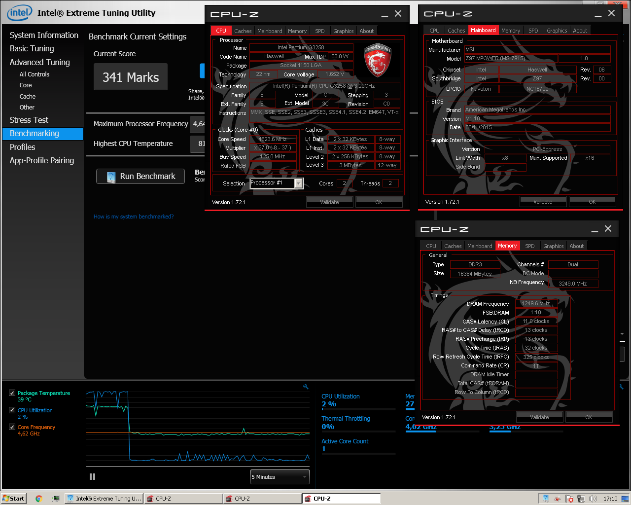The image size is (631, 505).
Task: Open System Information in XTU sidebar
Action: pos(44,35)
